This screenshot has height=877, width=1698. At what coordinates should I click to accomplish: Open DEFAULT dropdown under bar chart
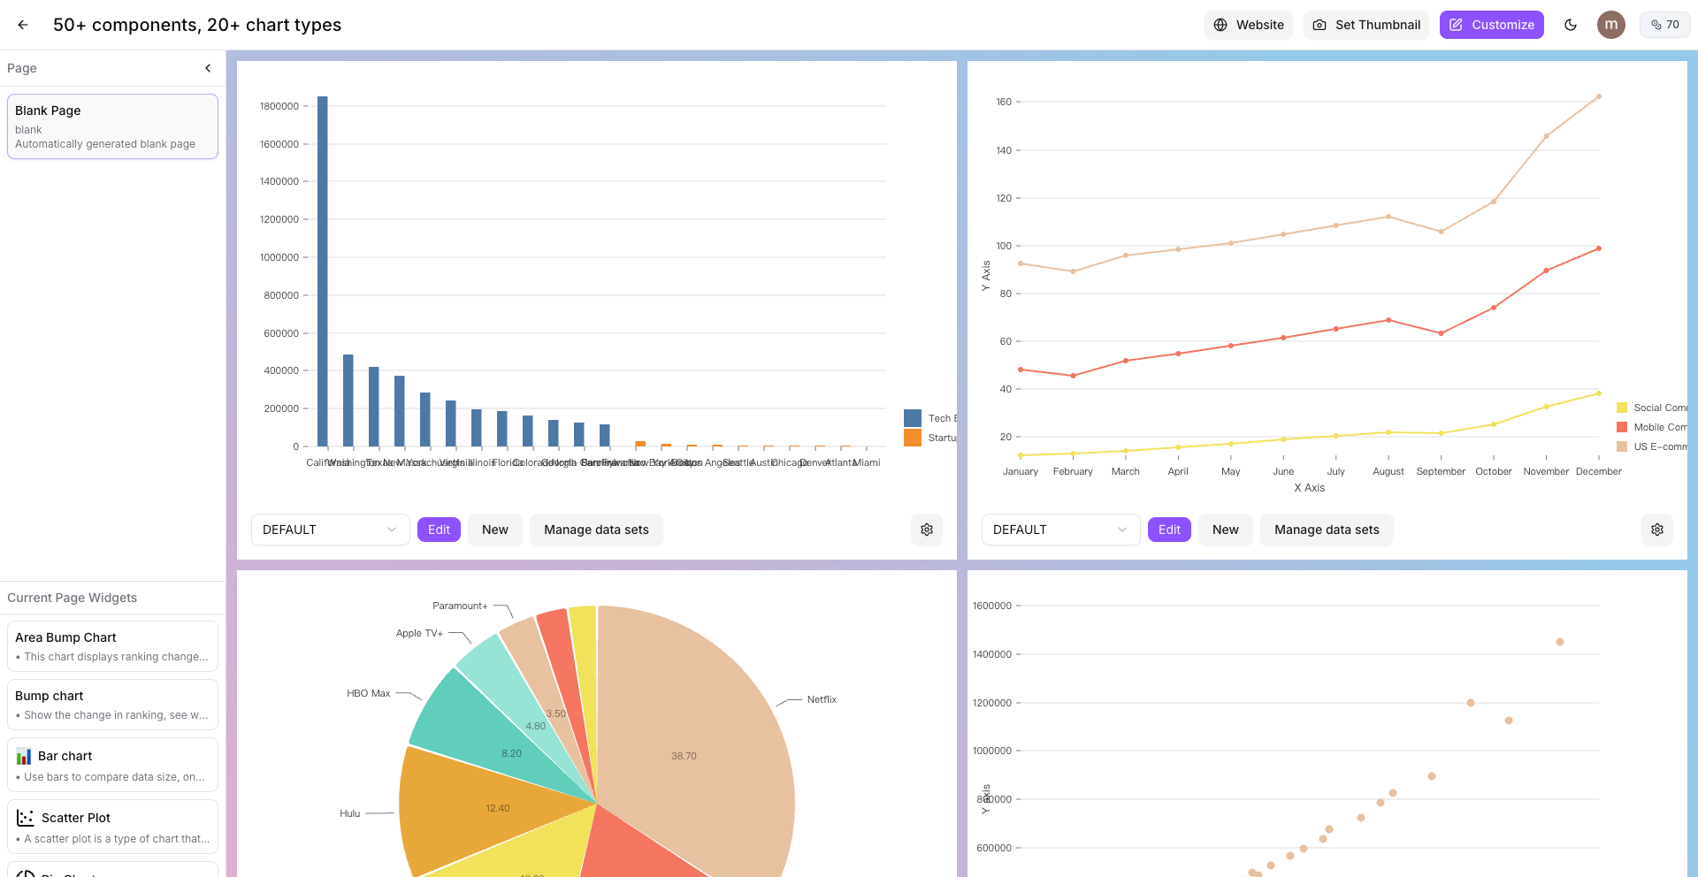[x=330, y=530]
